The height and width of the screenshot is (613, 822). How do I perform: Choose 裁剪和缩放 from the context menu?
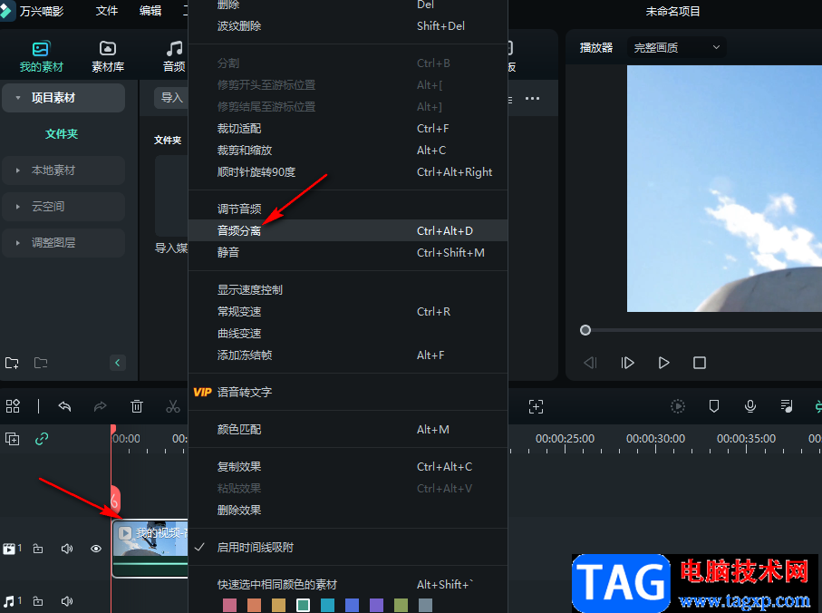coord(348,151)
